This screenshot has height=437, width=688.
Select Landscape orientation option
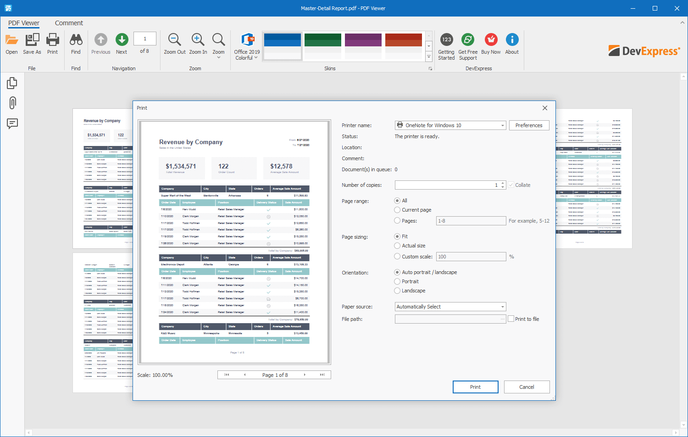397,291
